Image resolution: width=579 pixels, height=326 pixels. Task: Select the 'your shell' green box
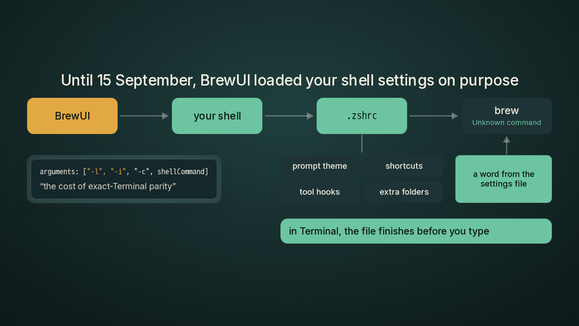coord(217,116)
